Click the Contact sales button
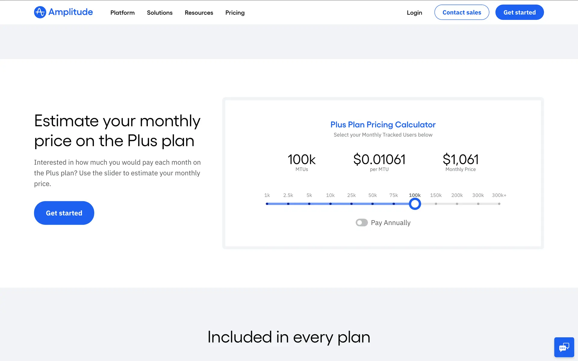This screenshot has height=361, width=578. click(x=461, y=12)
